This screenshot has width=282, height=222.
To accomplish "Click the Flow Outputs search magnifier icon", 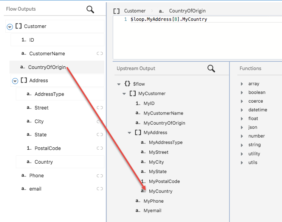I will [90, 9].
